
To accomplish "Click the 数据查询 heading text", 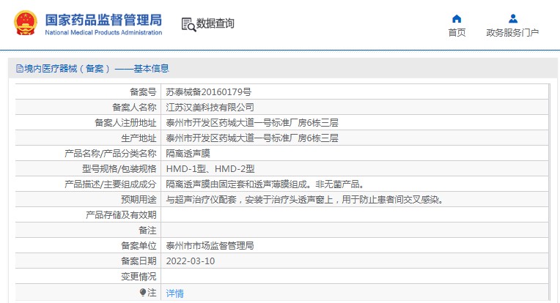I will pos(215,23).
